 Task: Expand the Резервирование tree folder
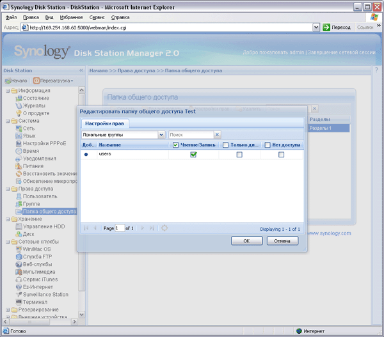[8, 310]
